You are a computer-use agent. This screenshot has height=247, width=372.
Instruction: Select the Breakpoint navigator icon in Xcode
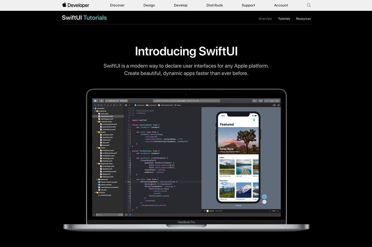click(x=117, y=105)
